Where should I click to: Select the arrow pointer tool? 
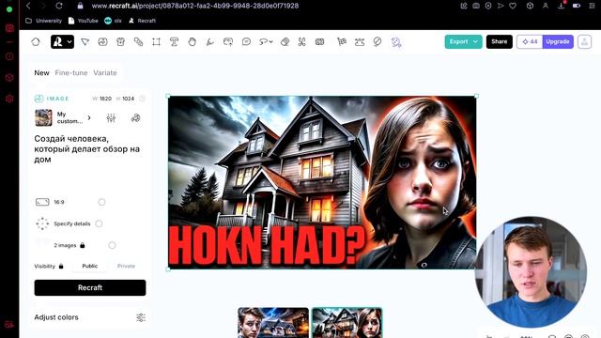[85, 41]
